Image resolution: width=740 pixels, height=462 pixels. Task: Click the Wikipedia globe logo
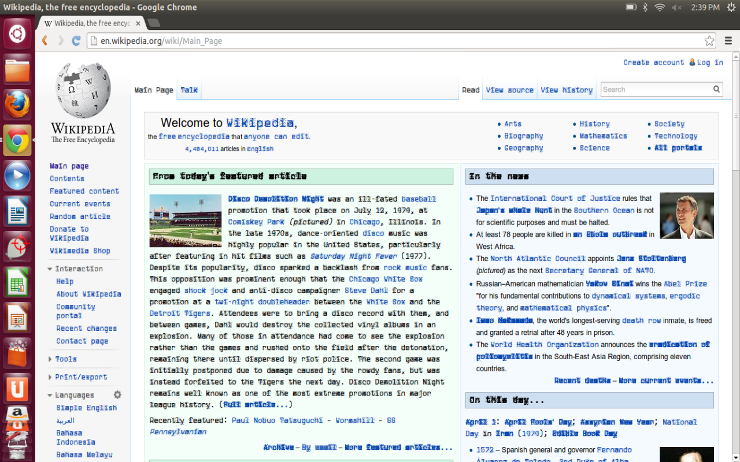[83, 90]
